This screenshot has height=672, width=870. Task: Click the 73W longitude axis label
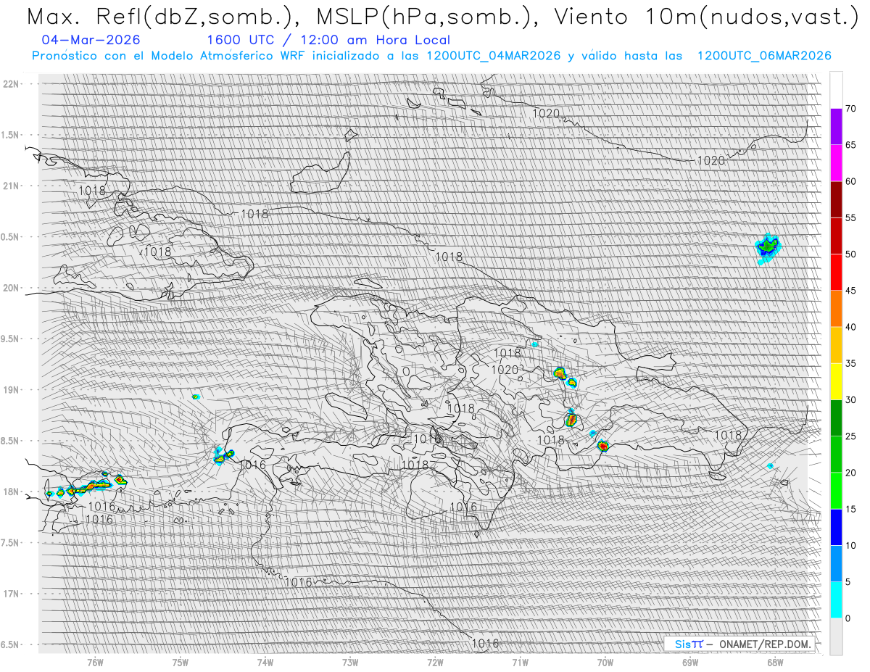pos(350,663)
